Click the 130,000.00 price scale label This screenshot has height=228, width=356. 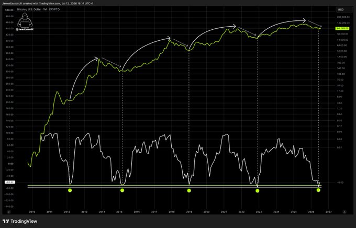pos(343,22)
